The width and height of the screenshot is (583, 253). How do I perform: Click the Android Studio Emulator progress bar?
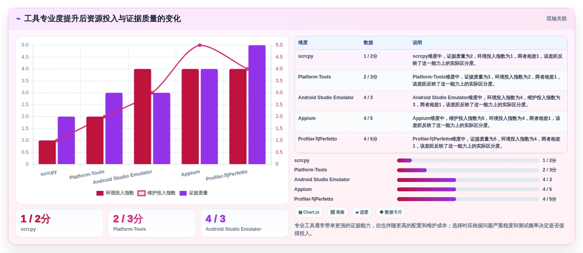[x=468, y=180]
